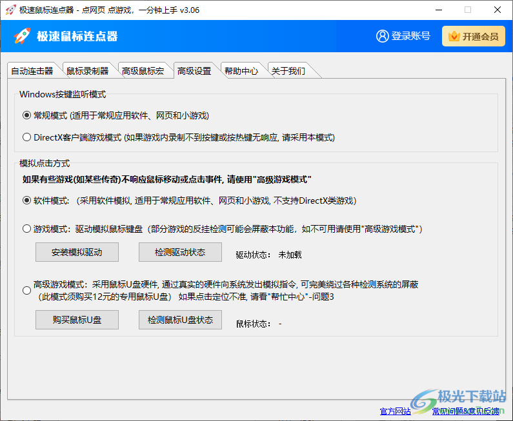Click the Windows按键监听模式 group label
The image size is (513, 421).
click(63, 94)
